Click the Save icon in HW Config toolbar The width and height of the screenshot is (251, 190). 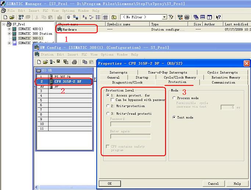coord(58,62)
